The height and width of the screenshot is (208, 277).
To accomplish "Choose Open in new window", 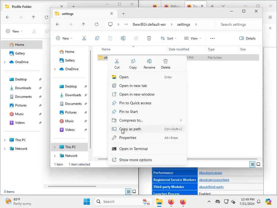I will coord(147,95).
